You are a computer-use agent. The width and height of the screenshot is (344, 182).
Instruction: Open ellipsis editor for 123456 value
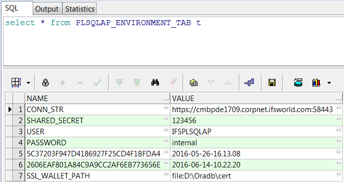(338, 119)
